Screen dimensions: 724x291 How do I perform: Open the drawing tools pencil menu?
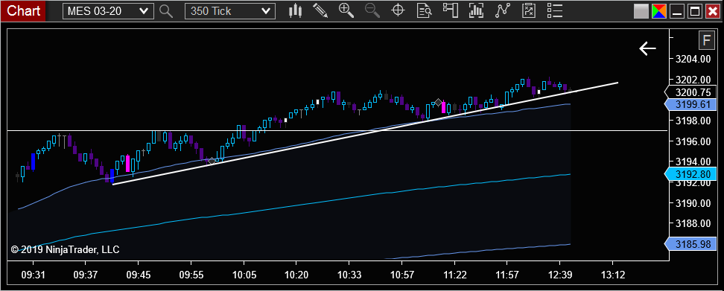[x=320, y=11]
